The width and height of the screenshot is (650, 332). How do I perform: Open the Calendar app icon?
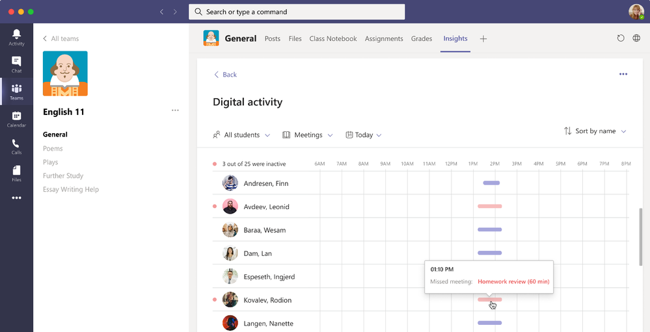click(16, 119)
